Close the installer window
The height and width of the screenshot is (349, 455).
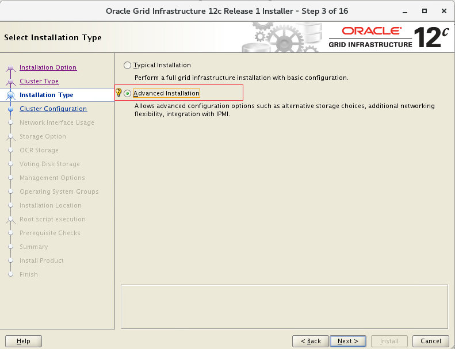443,11
